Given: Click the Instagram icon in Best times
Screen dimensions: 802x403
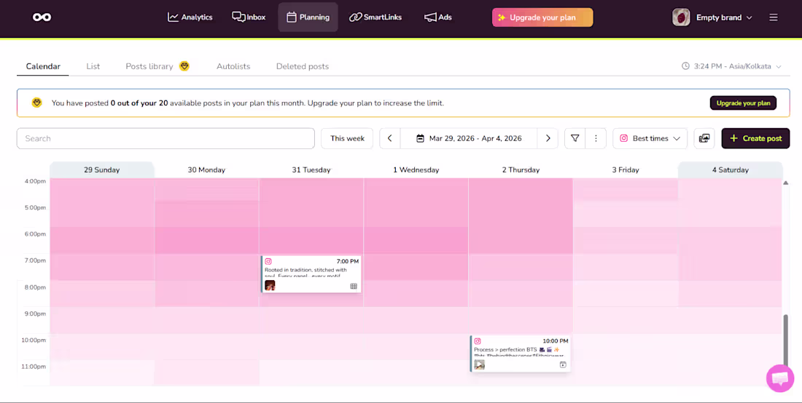Looking at the screenshot, I should click(x=623, y=138).
